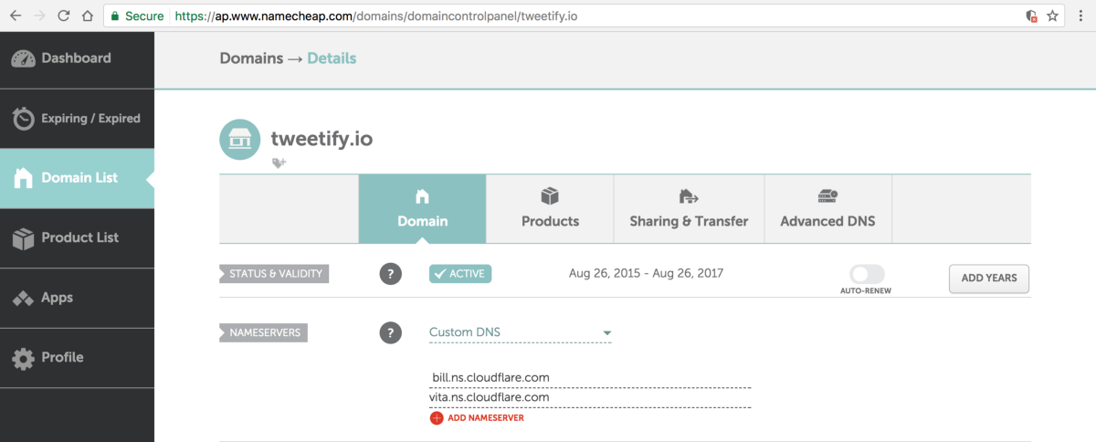Toggle the Auto-Renew switch

[x=867, y=274]
